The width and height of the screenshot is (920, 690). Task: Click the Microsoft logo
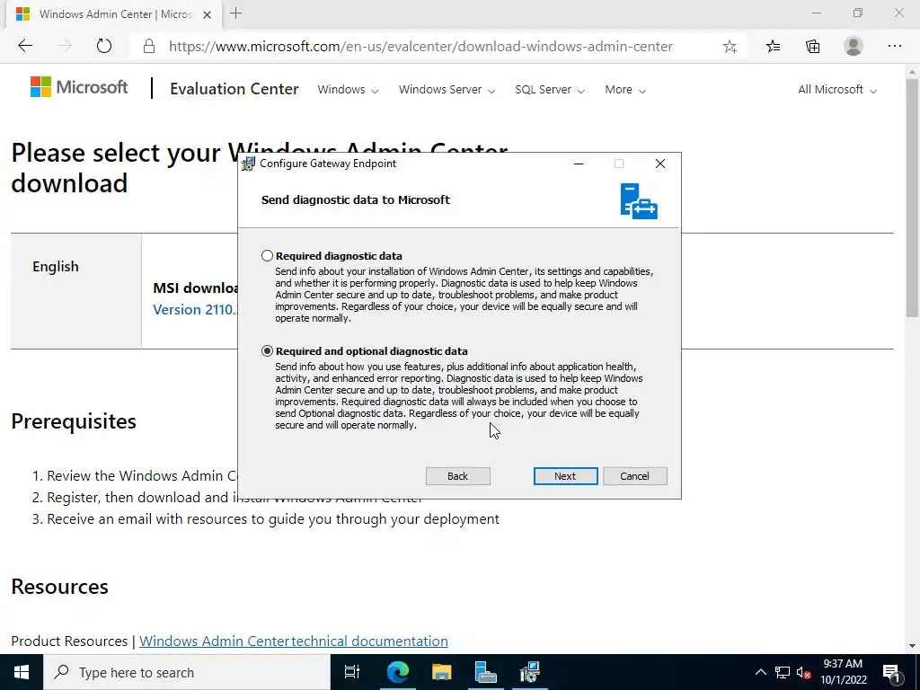tap(79, 87)
